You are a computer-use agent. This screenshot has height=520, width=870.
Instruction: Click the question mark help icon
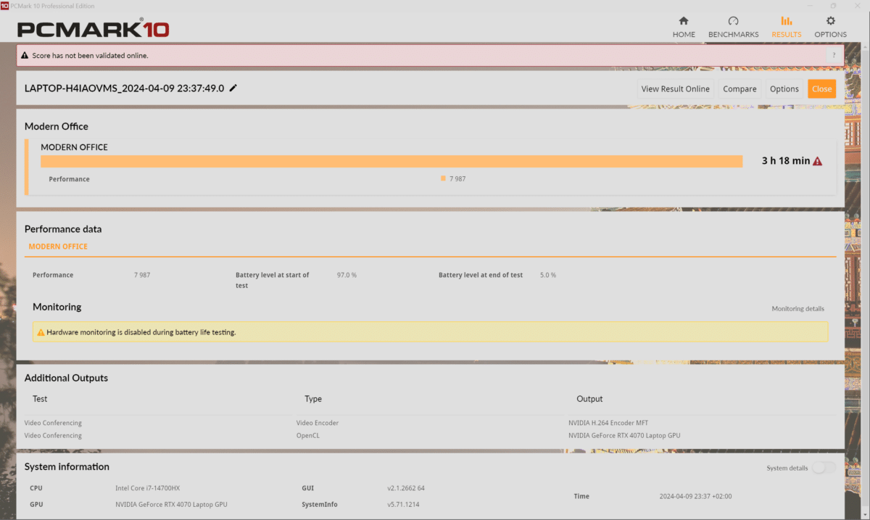[x=834, y=55]
